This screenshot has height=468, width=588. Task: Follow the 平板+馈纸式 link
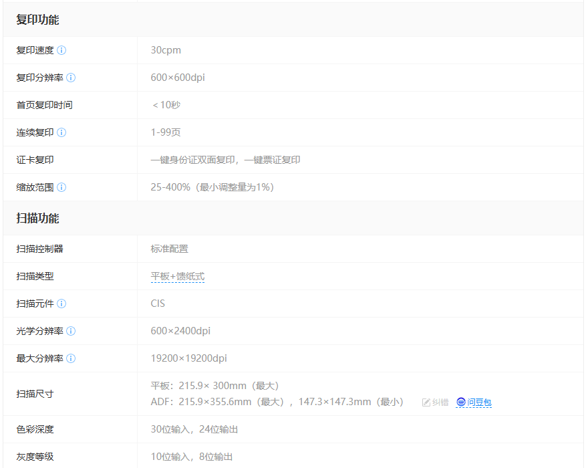[x=177, y=276]
